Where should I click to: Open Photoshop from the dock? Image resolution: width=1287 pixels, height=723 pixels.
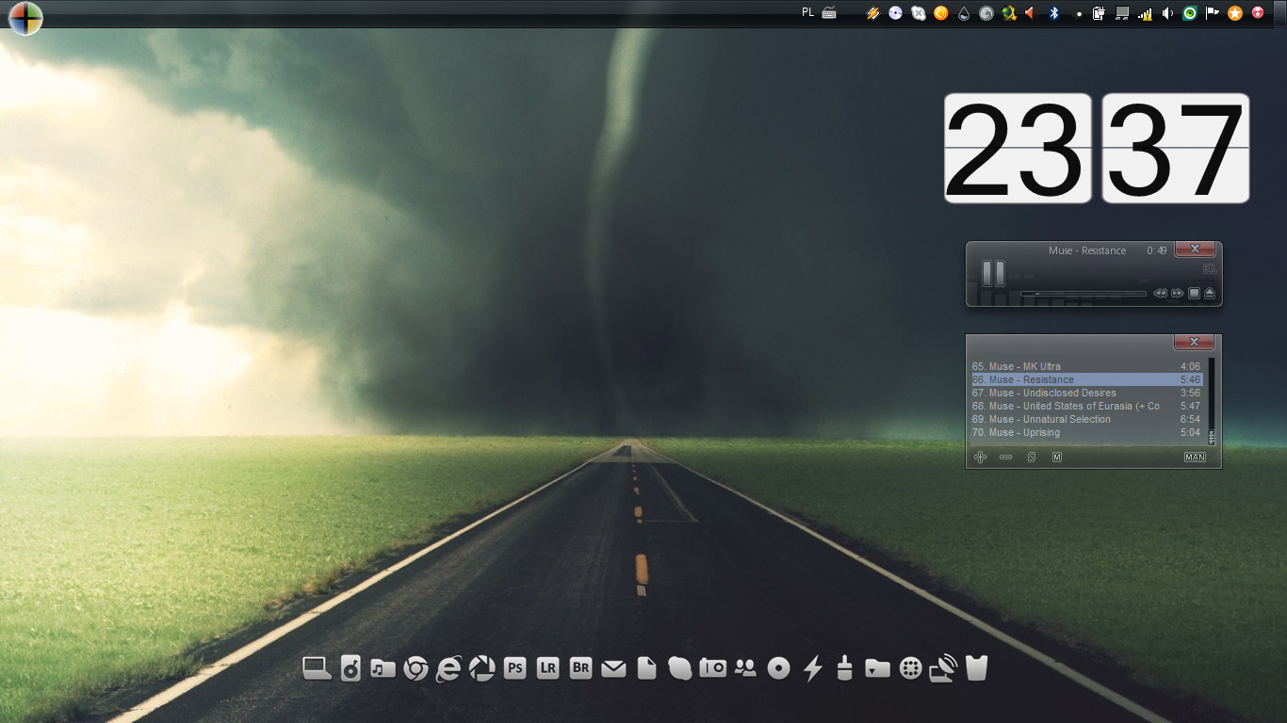[514, 668]
